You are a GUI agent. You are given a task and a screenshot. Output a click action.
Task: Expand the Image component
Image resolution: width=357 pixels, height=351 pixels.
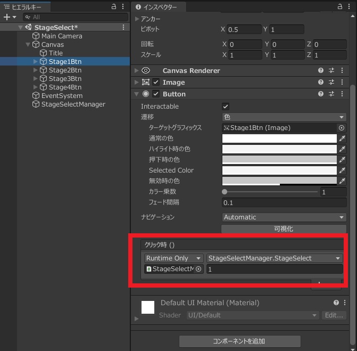[137, 82]
